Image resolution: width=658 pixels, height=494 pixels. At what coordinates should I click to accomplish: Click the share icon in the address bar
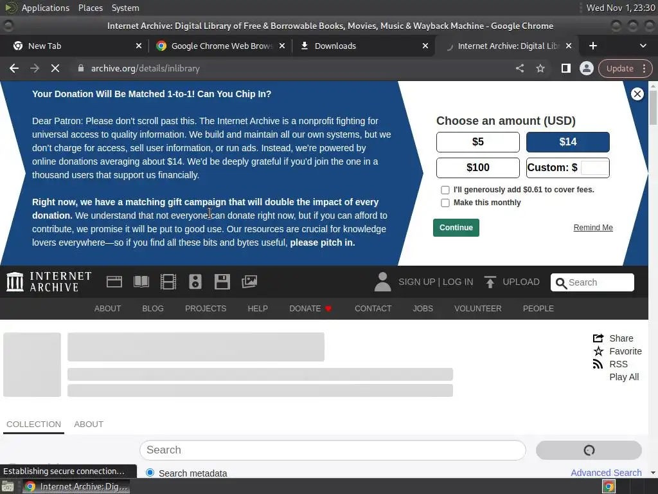(519, 68)
